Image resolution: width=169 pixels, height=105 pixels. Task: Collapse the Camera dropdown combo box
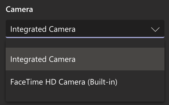coord(85,29)
